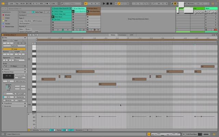Toggle the Follow playback button
The image size is (219, 137).
click(x=86, y=3)
